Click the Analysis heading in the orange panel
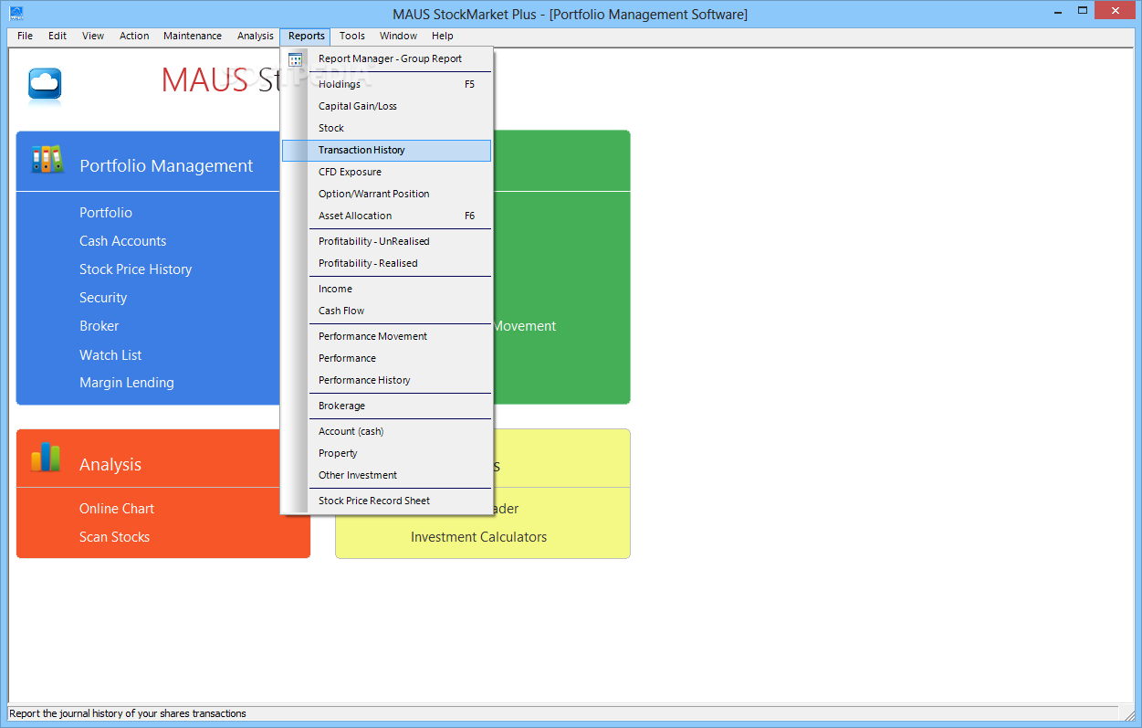This screenshot has width=1142, height=728. click(110, 465)
